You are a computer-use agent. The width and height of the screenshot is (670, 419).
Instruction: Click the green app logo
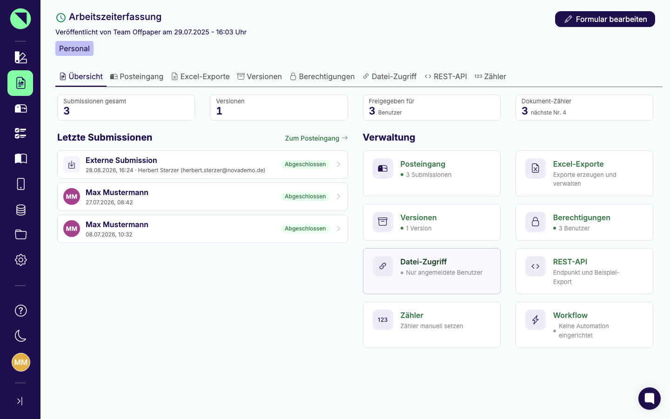[20, 19]
